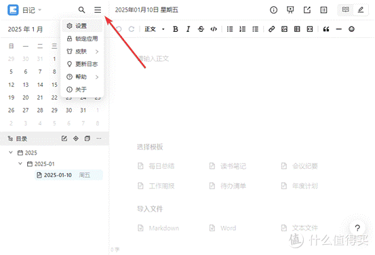Click the 2025 年 1 月 month header
The height and width of the screenshot is (255, 375).
click(x=25, y=29)
